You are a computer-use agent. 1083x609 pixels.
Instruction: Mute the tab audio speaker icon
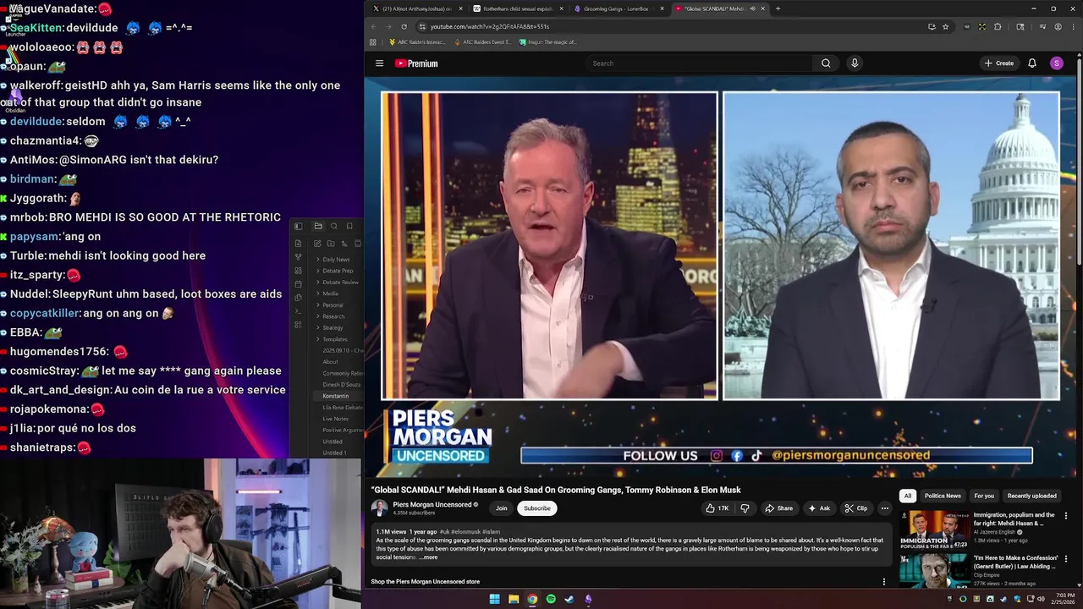tap(752, 8)
